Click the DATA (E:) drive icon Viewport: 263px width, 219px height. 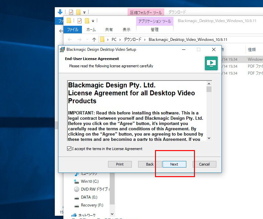(x=76, y=198)
